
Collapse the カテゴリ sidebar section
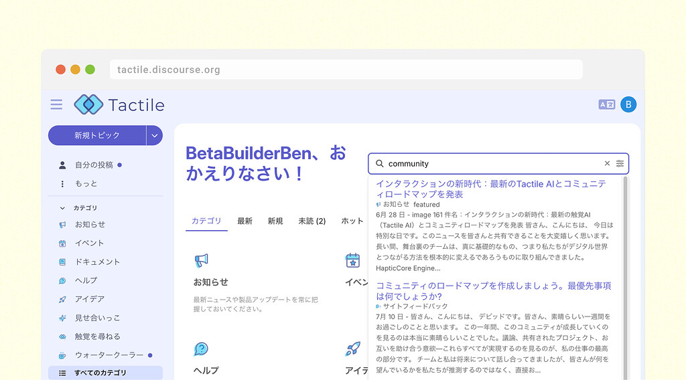point(63,208)
